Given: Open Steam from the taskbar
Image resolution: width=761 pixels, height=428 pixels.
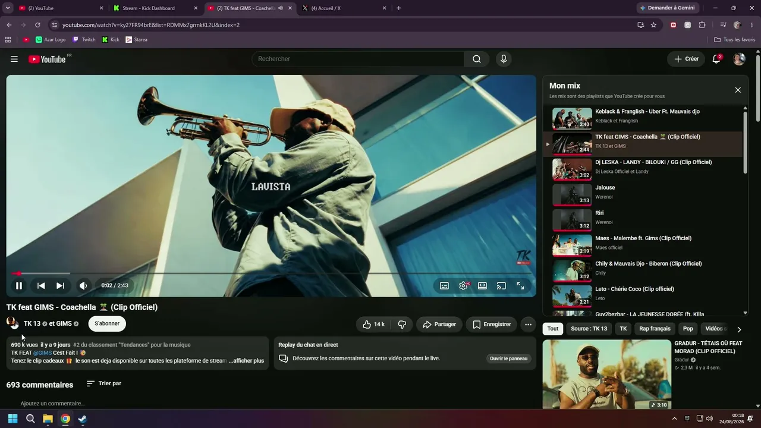Looking at the screenshot, I should coord(83,419).
